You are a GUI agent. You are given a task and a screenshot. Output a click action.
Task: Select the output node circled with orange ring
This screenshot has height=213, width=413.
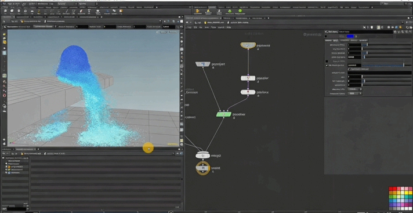click(x=203, y=168)
